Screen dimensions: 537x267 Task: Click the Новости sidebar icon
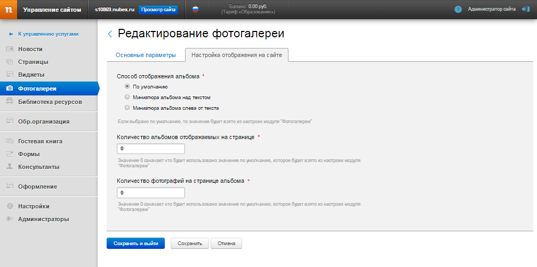click(10, 49)
